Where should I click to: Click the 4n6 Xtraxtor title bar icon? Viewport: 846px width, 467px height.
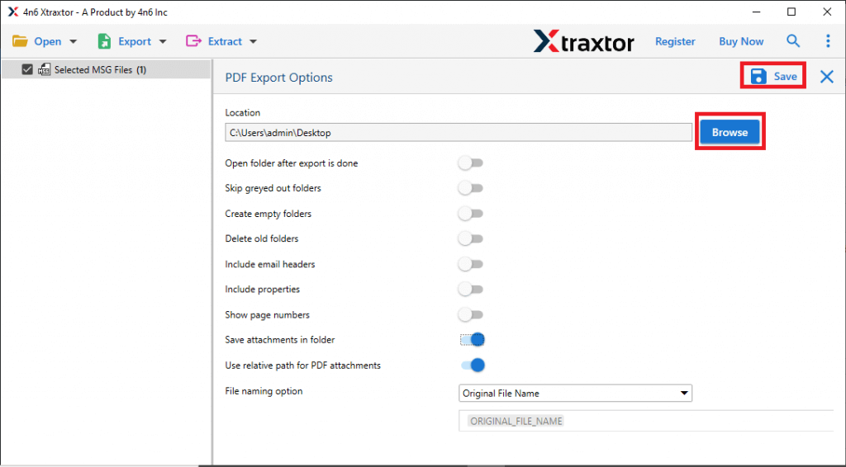click(x=13, y=12)
